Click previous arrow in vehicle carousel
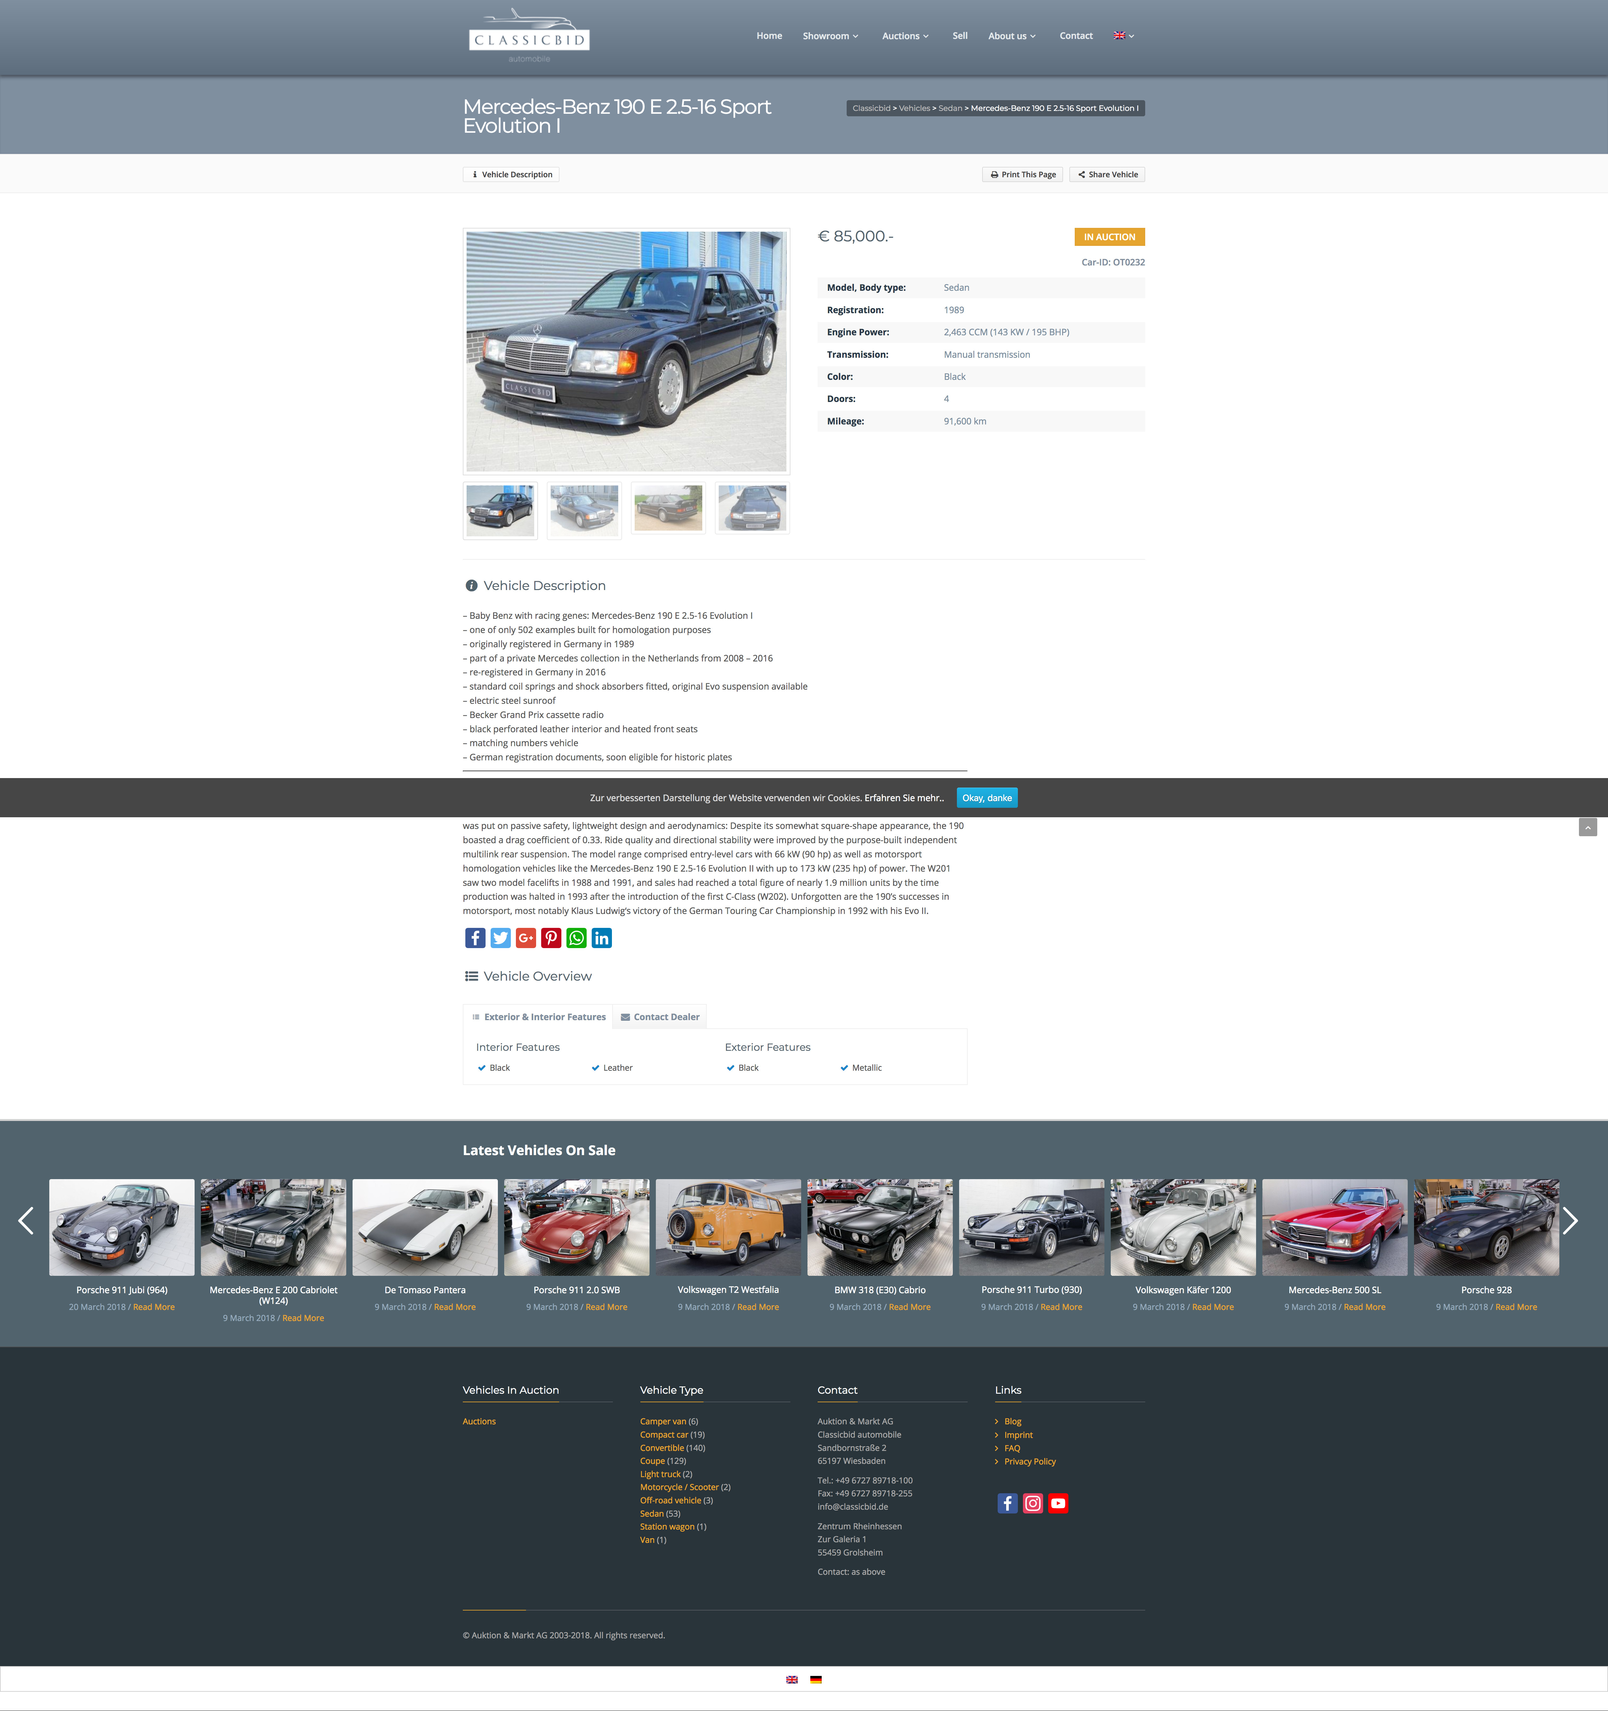Image resolution: width=1608 pixels, height=1711 pixels. 26,1221
